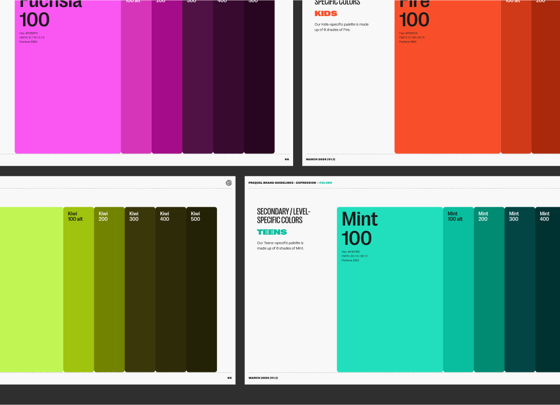Click 'Prequel Brand Guidelines - Expression' header text
This screenshot has width=560, height=405.
coord(282,183)
